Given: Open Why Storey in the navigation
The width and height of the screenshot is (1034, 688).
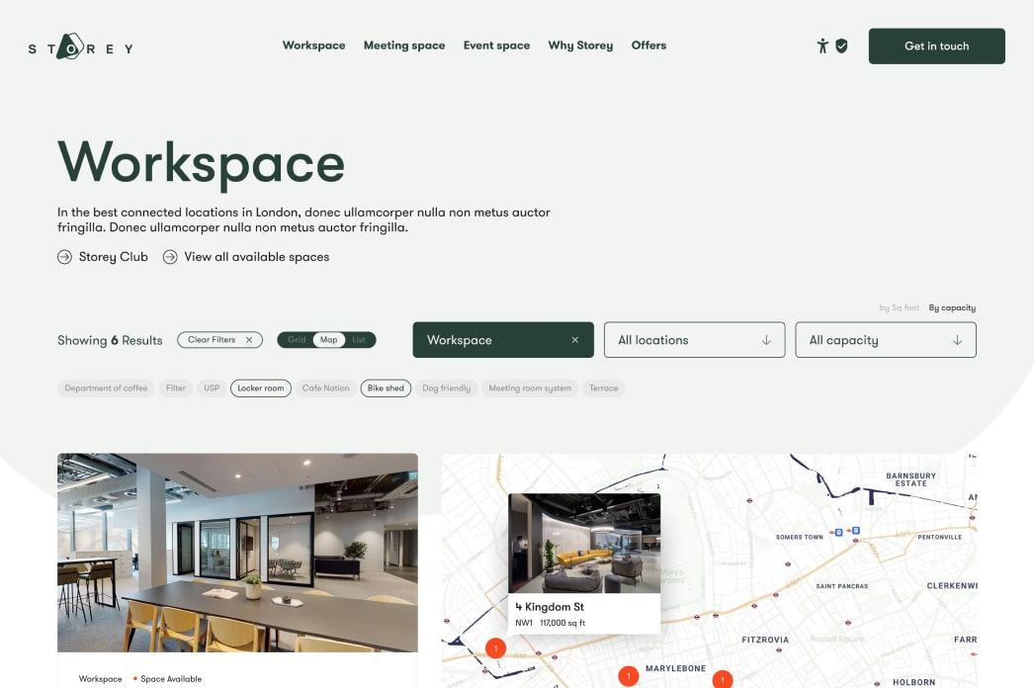Looking at the screenshot, I should (580, 45).
